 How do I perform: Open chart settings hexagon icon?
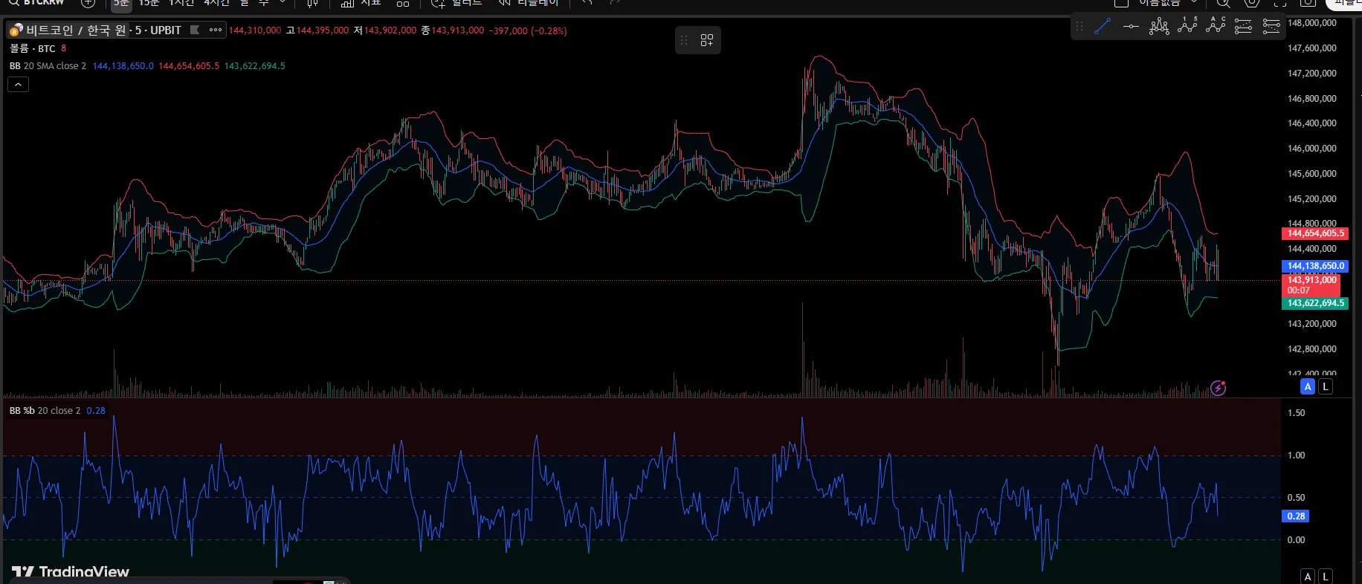1252,3
